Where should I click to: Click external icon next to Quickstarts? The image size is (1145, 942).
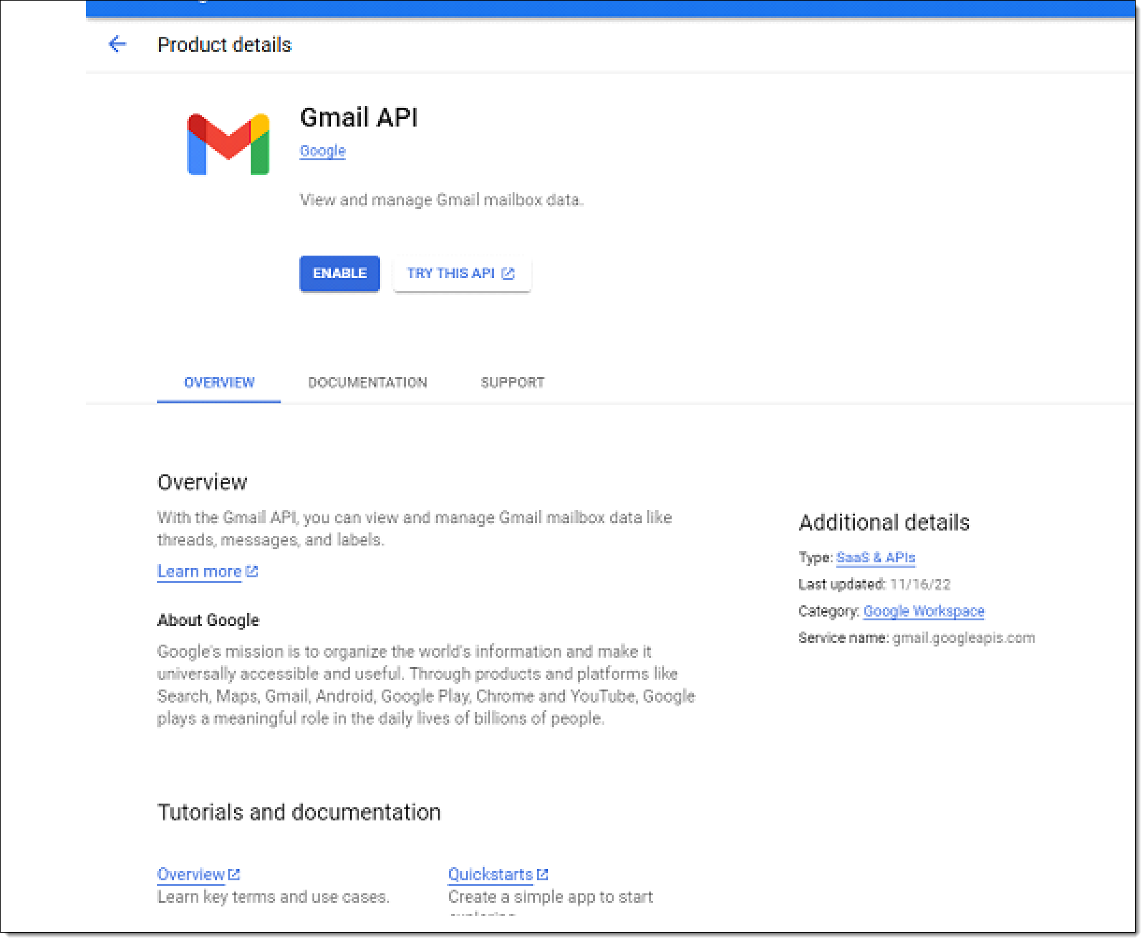[x=543, y=874]
